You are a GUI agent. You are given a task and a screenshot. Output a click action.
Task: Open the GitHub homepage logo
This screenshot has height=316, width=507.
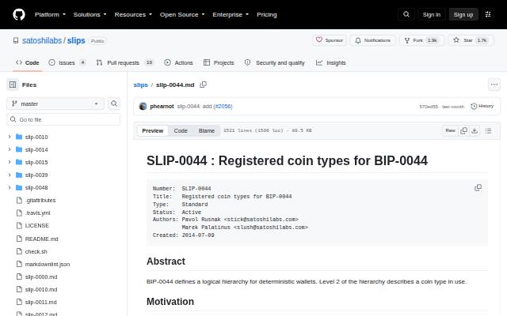[x=19, y=14]
